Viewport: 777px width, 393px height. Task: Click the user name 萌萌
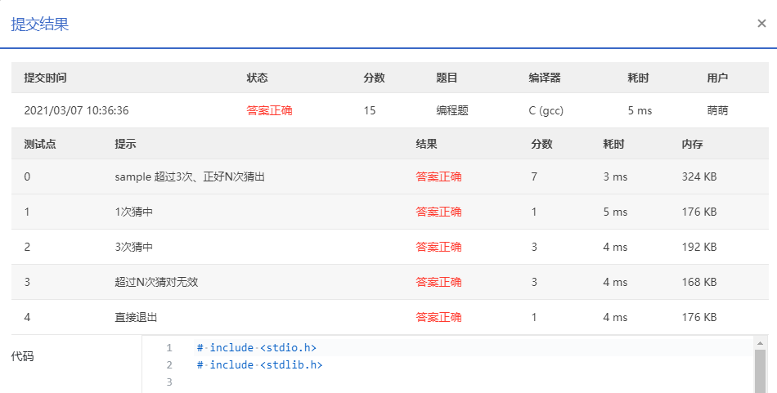click(717, 110)
